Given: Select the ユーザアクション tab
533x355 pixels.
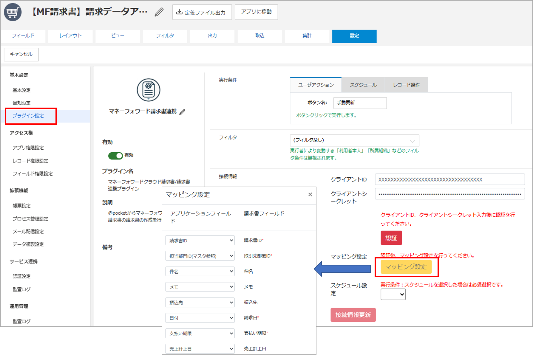Looking at the screenshot, I should tap(316, 85).
